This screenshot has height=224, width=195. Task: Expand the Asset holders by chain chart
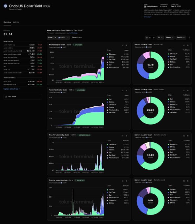tap(123, 91)
